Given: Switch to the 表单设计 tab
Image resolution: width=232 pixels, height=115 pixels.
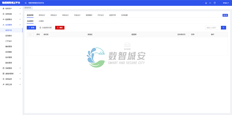Looking at the screenshot, I should (42, 15).
